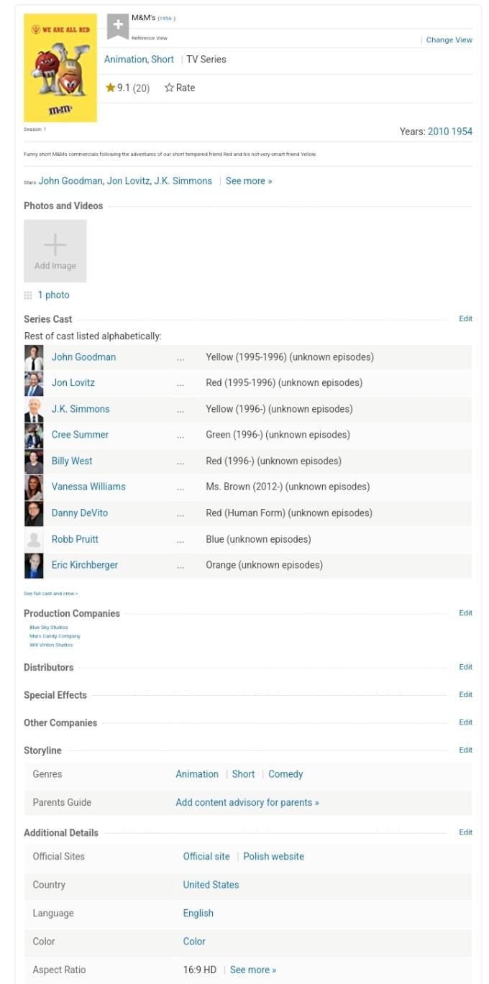The image size is (489, 984).
Task: Expand the See full cast and crew link
Action: (50, 594)
